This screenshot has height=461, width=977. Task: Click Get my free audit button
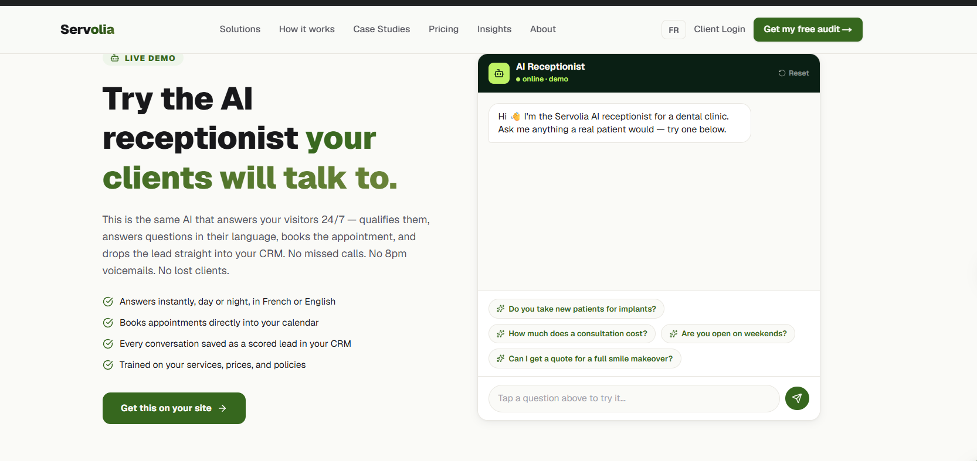[x=808, y=29]
